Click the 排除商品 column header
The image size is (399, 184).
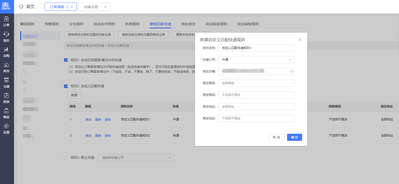(335, 106)
